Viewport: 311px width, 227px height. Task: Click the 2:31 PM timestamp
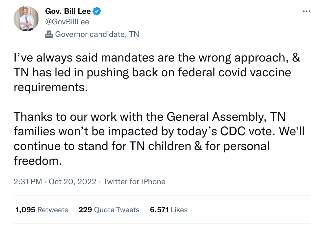tap(28, 182)
